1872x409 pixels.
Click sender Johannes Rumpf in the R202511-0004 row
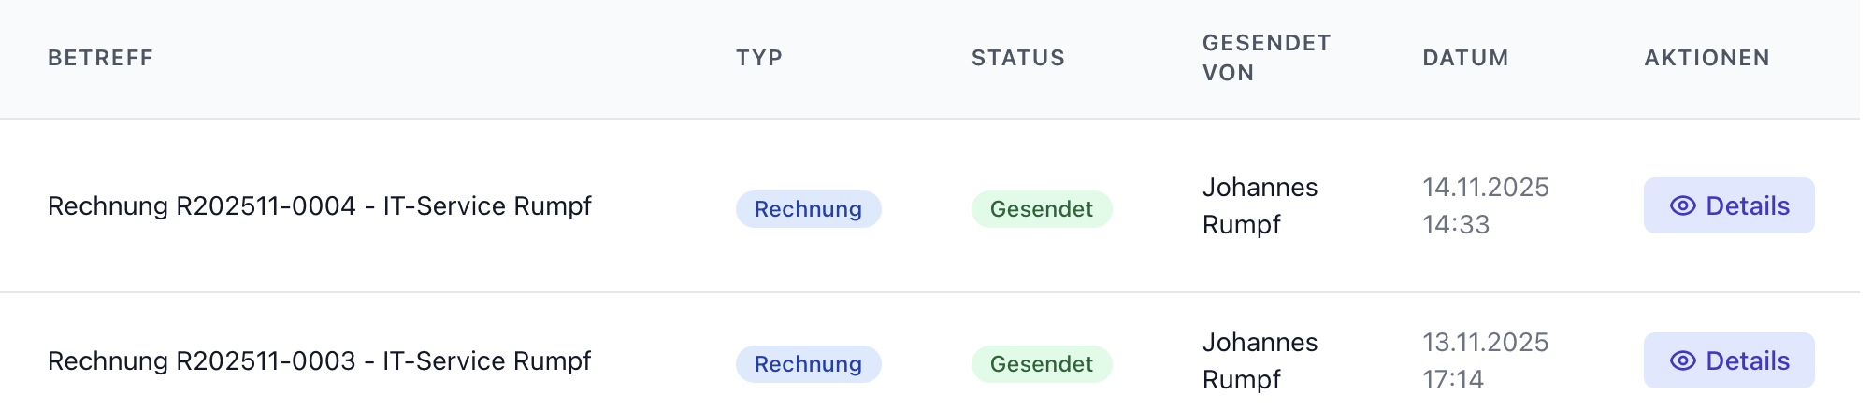pos(1260,206)
